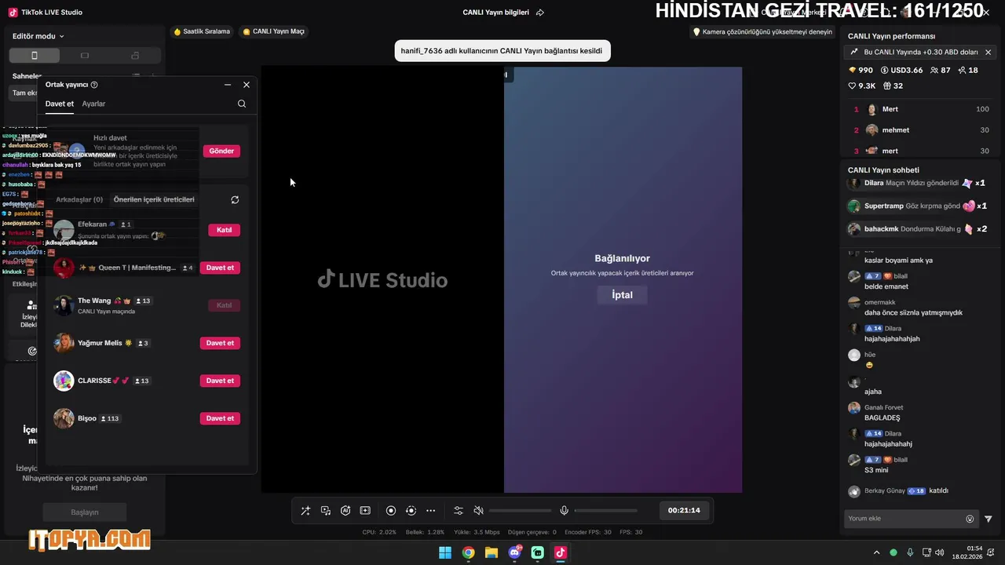Click the likes 9.3K heart icon
Screen dimensions: 1005x565
tap(862, 86)
